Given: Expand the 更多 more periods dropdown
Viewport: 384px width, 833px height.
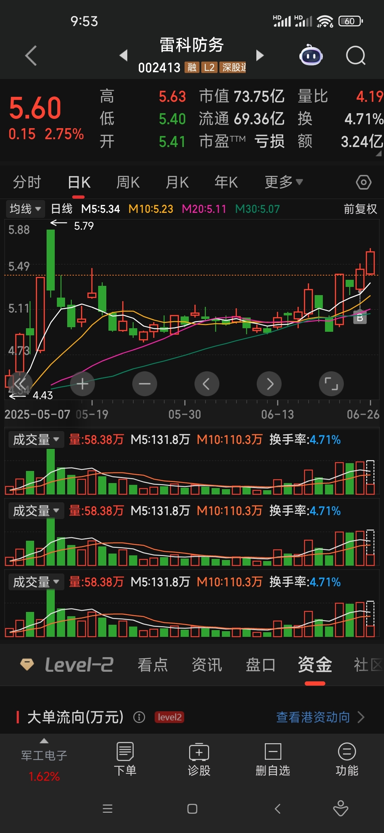Looking at the screenshot, I should (284, 182).
